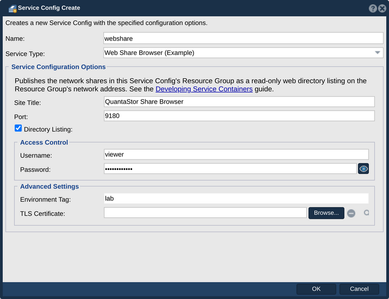
Task: Click the 'Port:' label
Action: (x=21, y=117)
